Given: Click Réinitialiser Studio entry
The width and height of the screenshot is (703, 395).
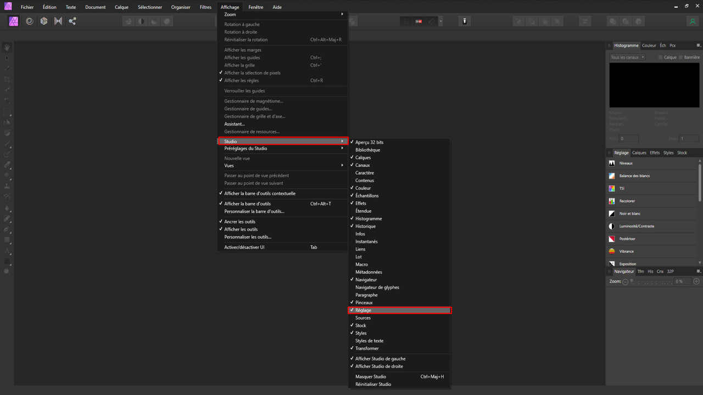Looking at the screenshot, I should coord(399,384).
